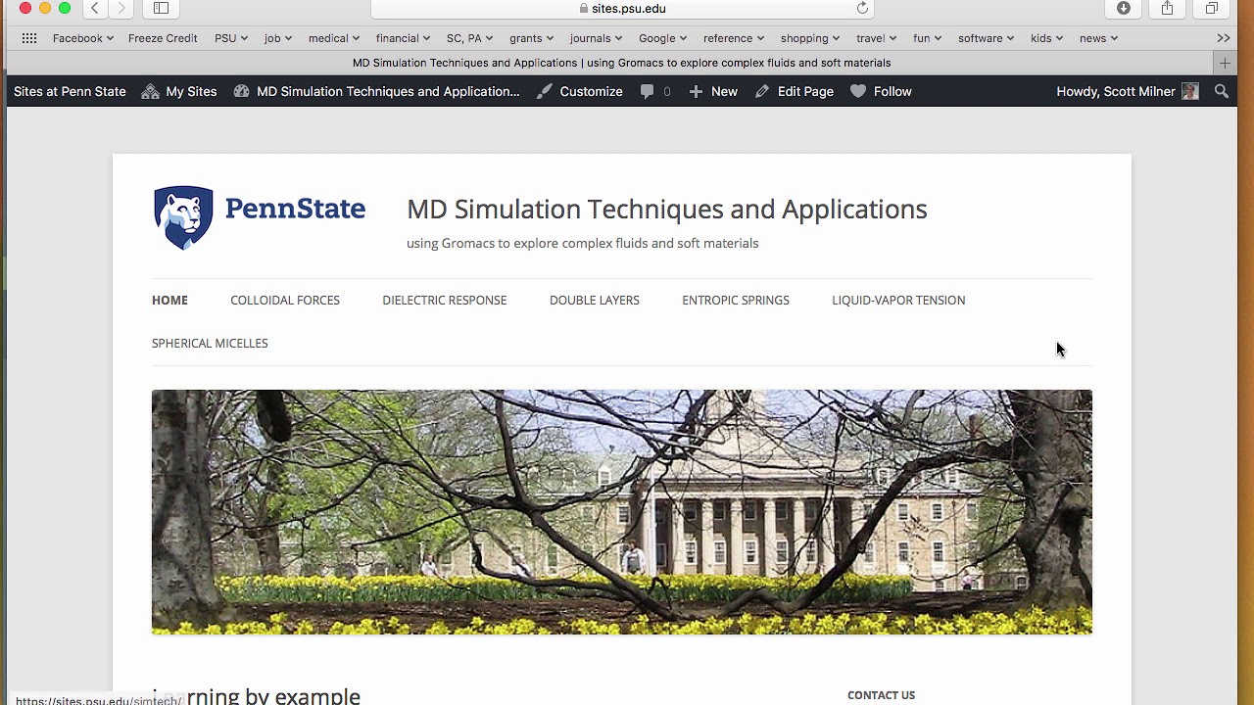Image resolution: width=1254 pixels, height=705 pixels.
Task: Go to DIELECTRIC RESPONSE page
Action: pyautogui.click(x=445, y=301)
